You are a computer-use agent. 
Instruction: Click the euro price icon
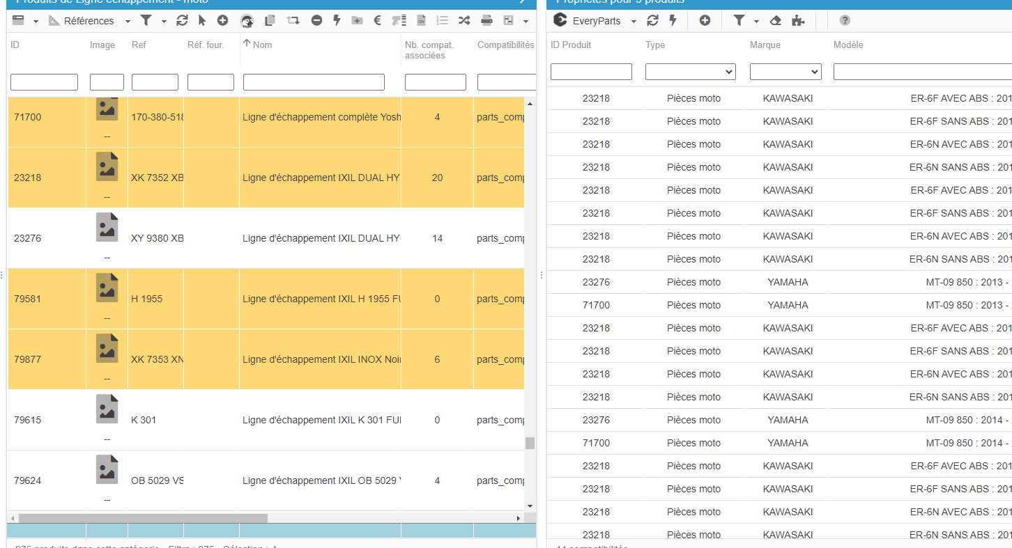click(x=377, y=21)
